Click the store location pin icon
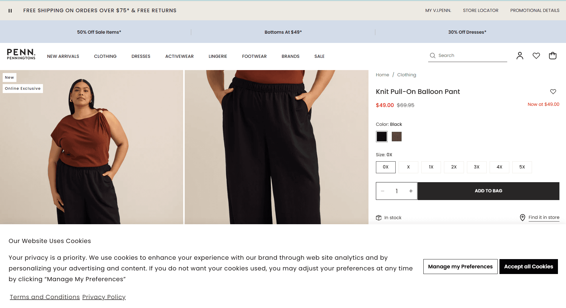Image resolution: width=566 pixels, height=308 pixels. [x=522, y=217]
